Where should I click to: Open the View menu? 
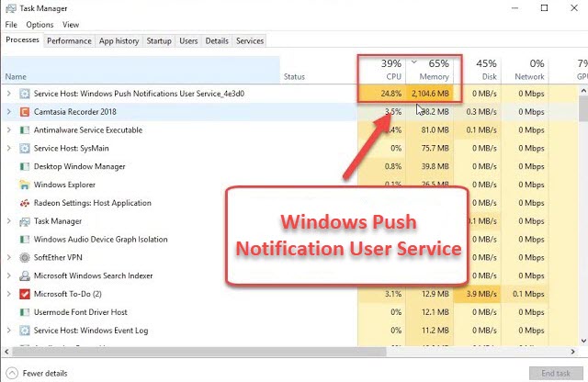(71, 25)
